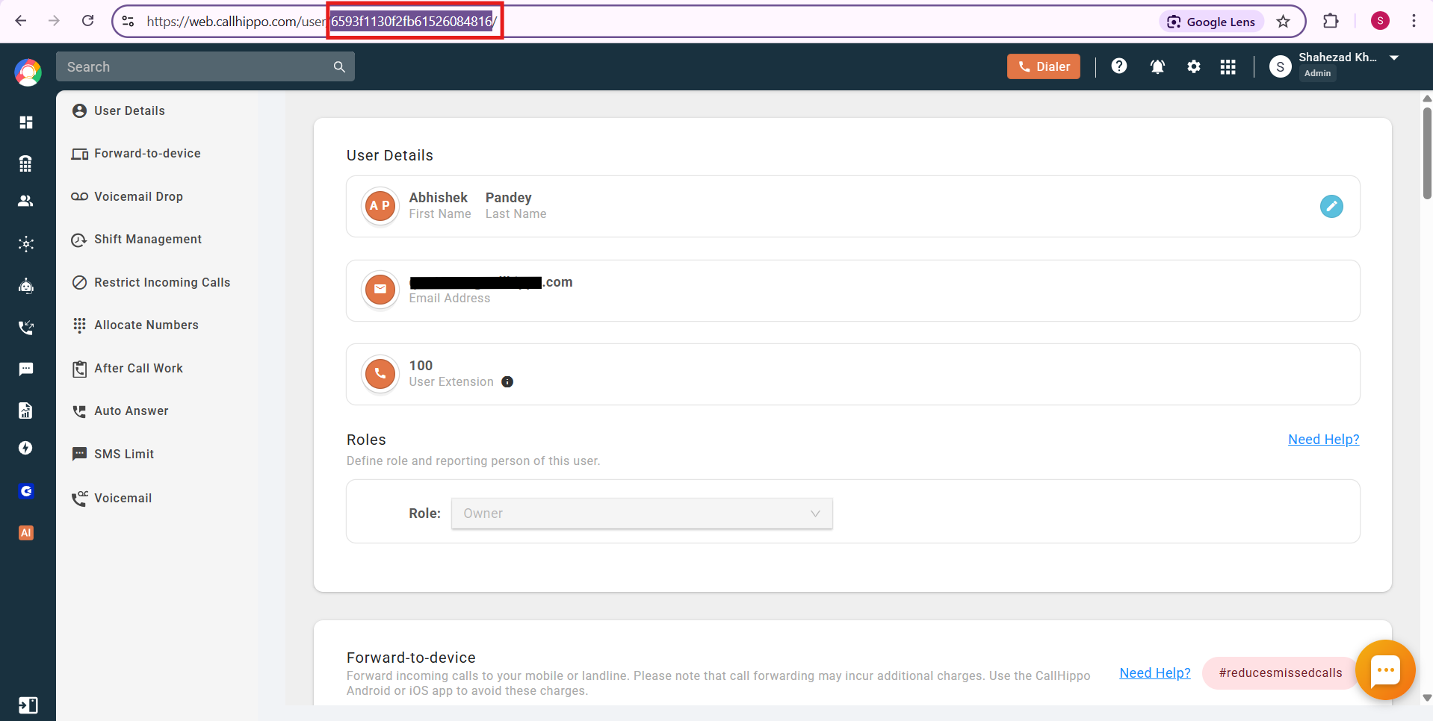
Task: Open the orange AI icon in sidebar
Action: click(x=26, y=533)
